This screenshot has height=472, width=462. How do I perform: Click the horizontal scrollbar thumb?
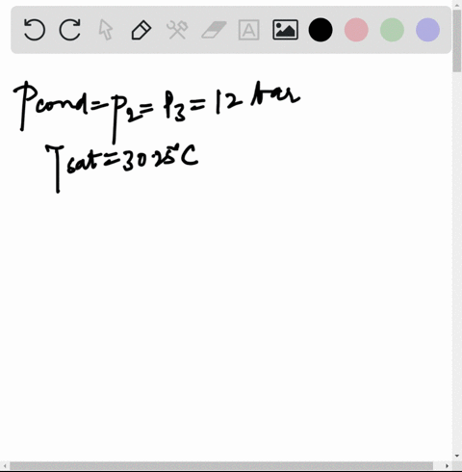[x=221, y=466]
